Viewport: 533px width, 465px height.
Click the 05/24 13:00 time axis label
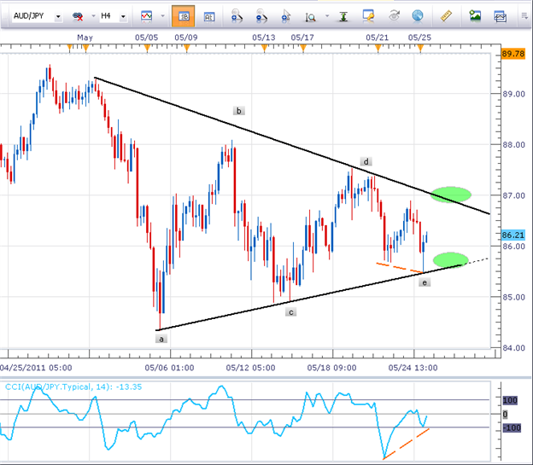click(413, 368)
